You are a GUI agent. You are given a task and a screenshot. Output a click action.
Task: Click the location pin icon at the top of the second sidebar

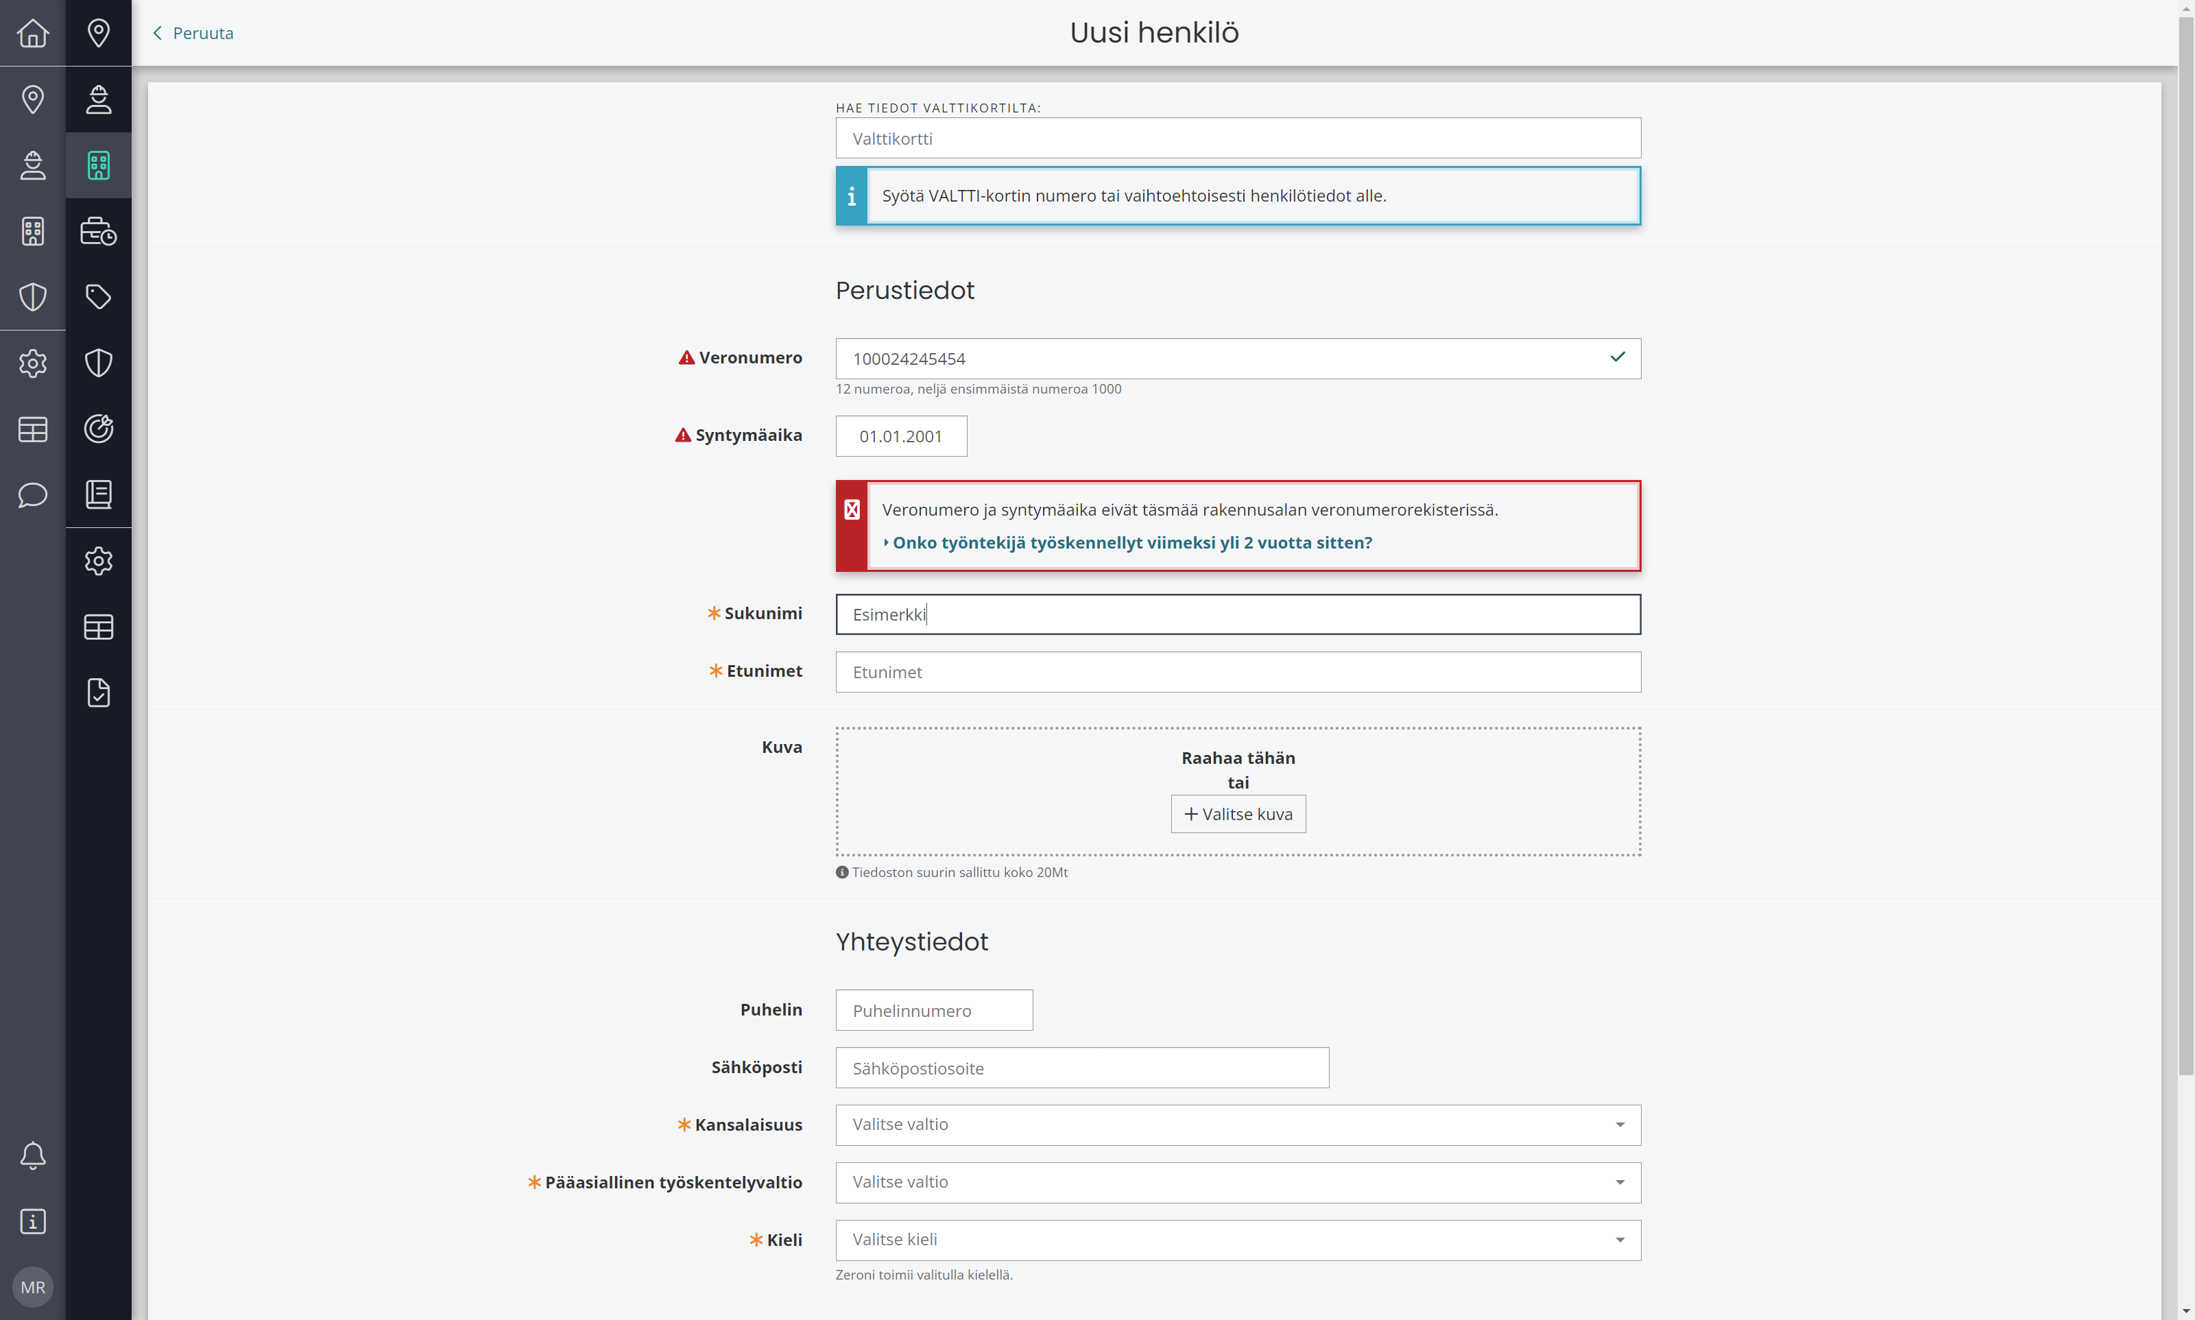click(x=99, y=33)
